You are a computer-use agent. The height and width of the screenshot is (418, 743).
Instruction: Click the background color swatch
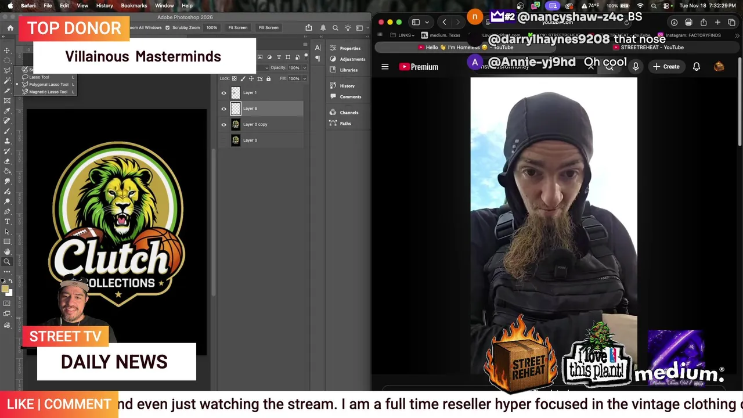[x=9, y=293]
